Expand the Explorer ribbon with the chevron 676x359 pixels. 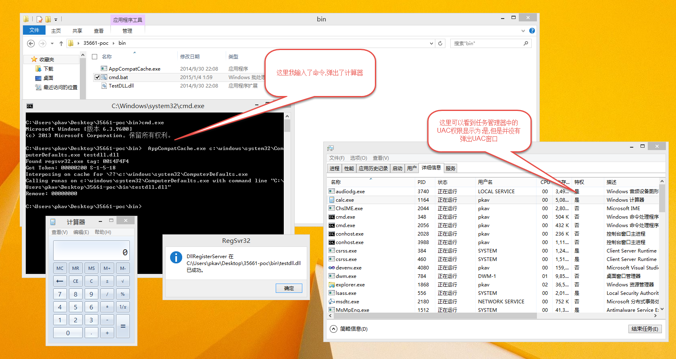tap(523, 31)
